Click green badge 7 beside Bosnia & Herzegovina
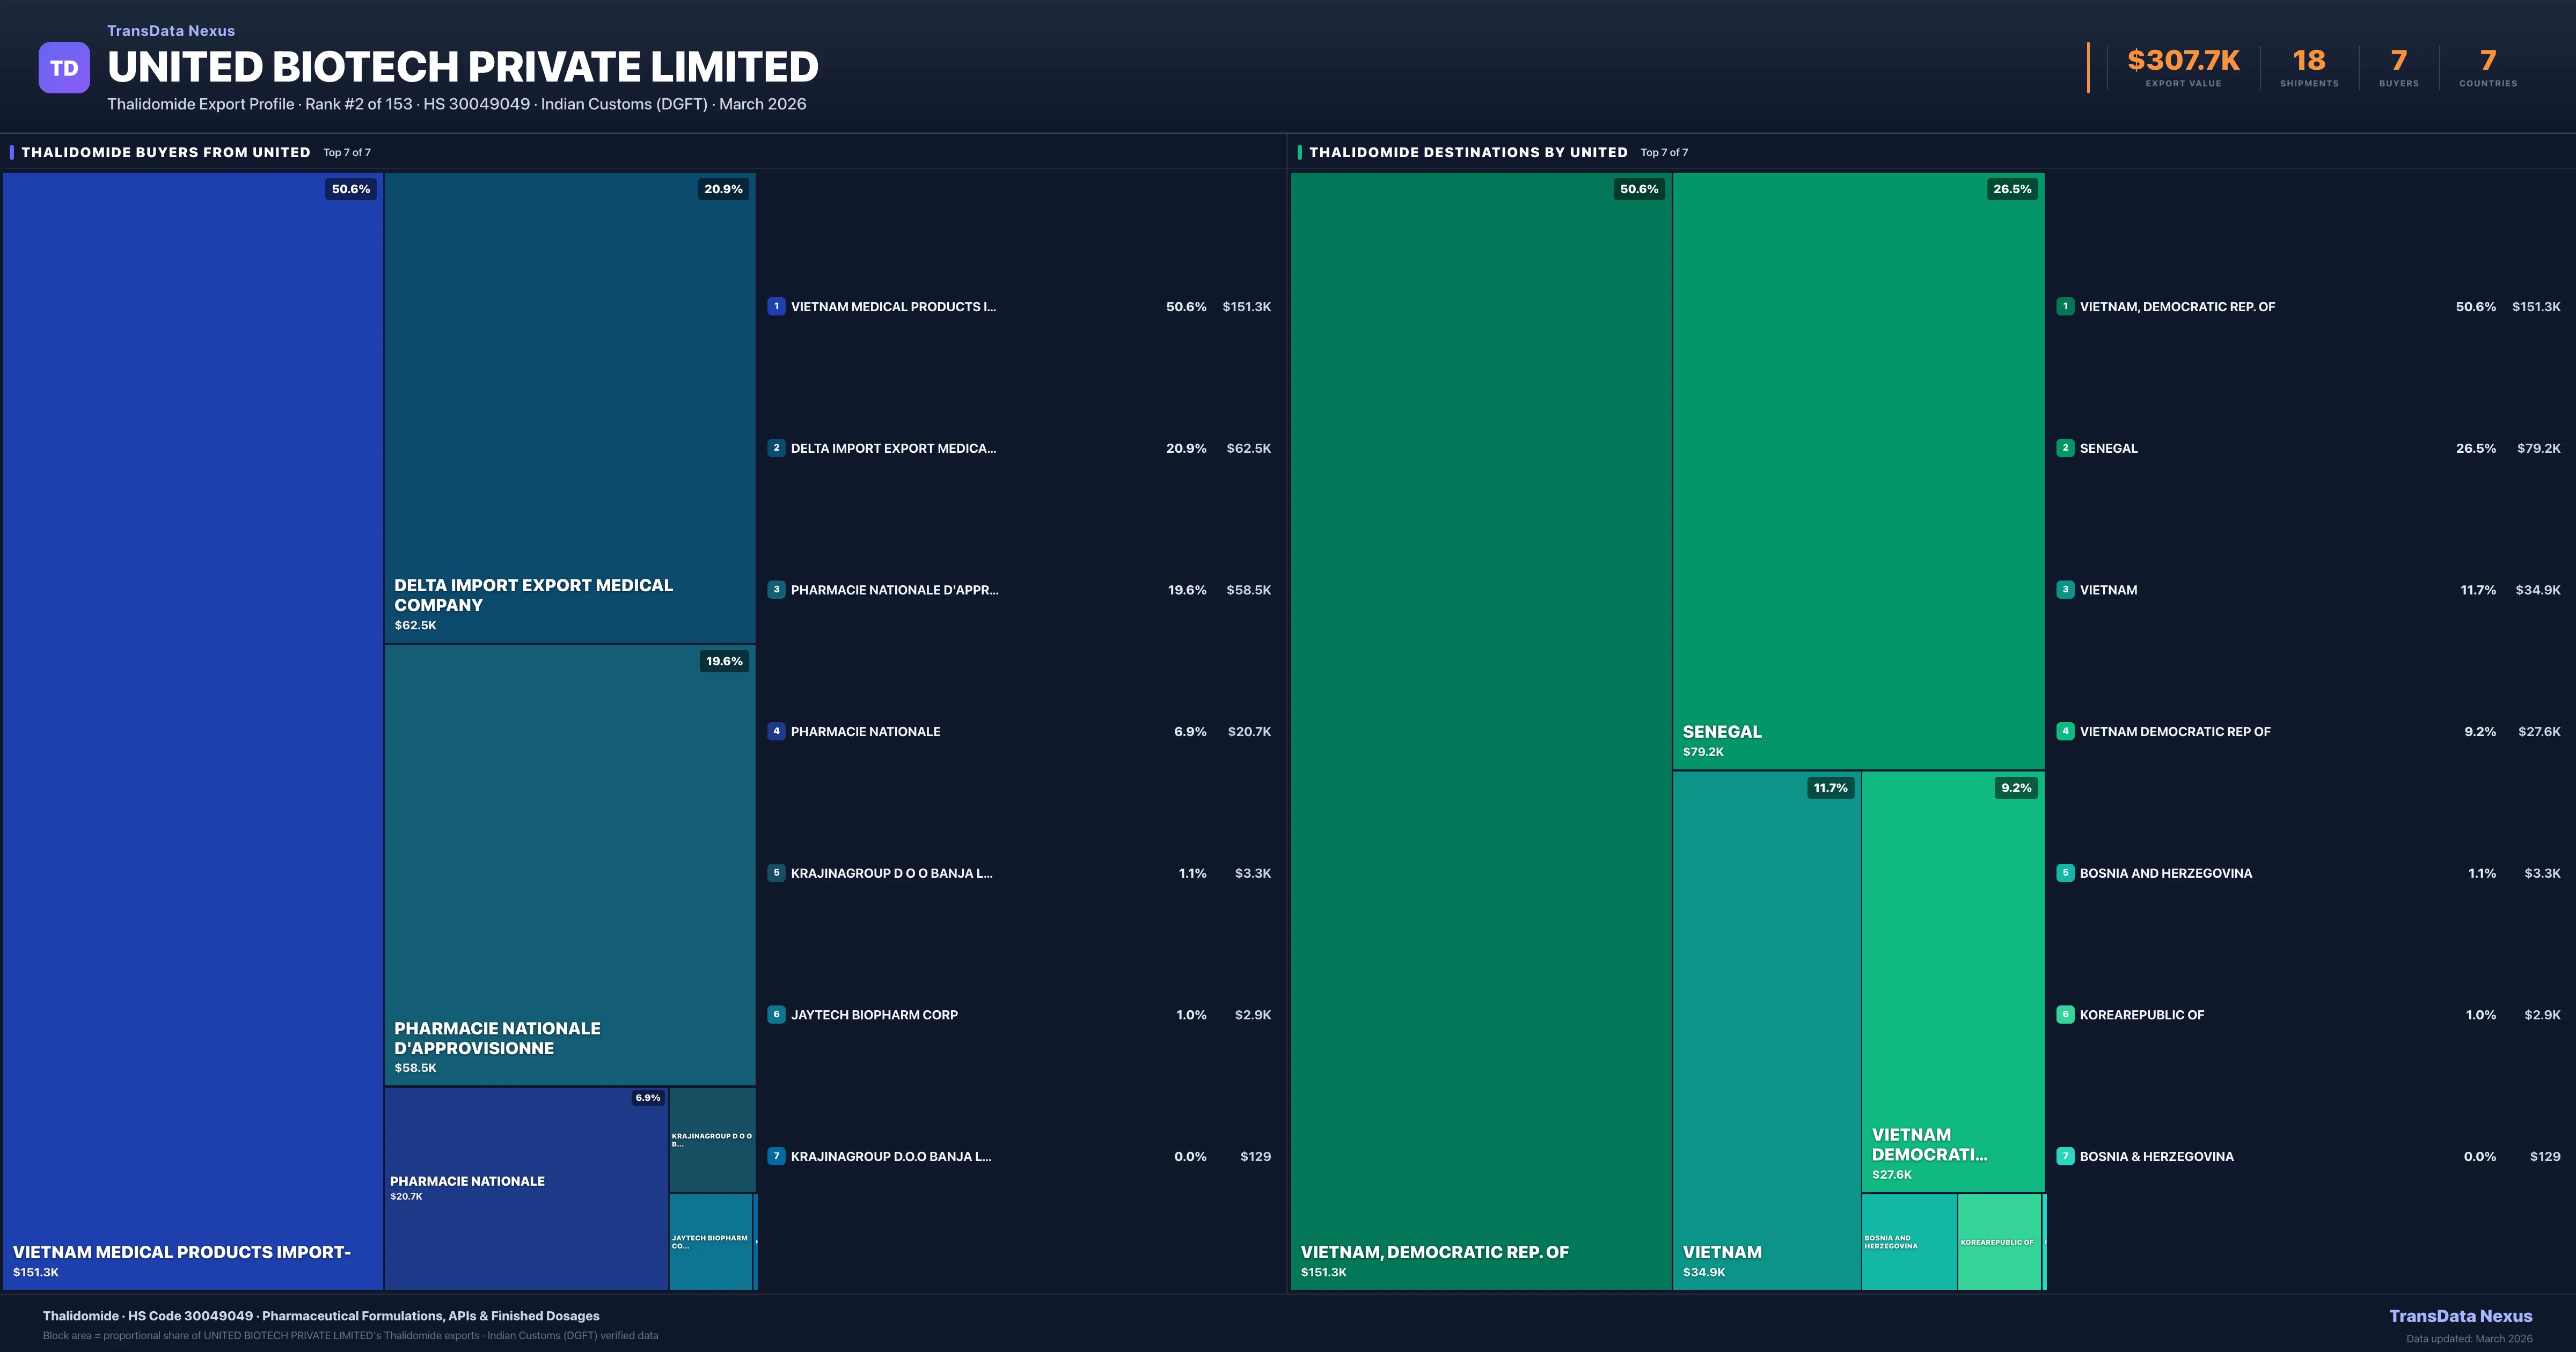Viewport: 2576px width, 1352px height. (2065, 1156)
